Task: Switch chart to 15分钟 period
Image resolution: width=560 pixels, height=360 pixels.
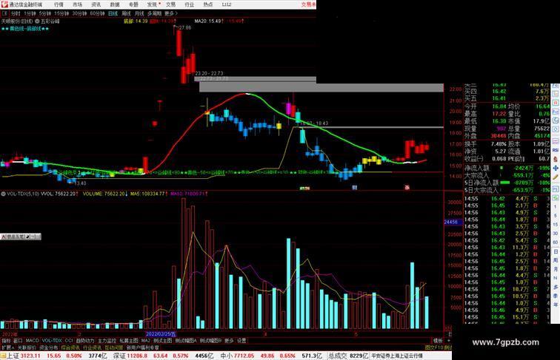Action: (61, 13)
